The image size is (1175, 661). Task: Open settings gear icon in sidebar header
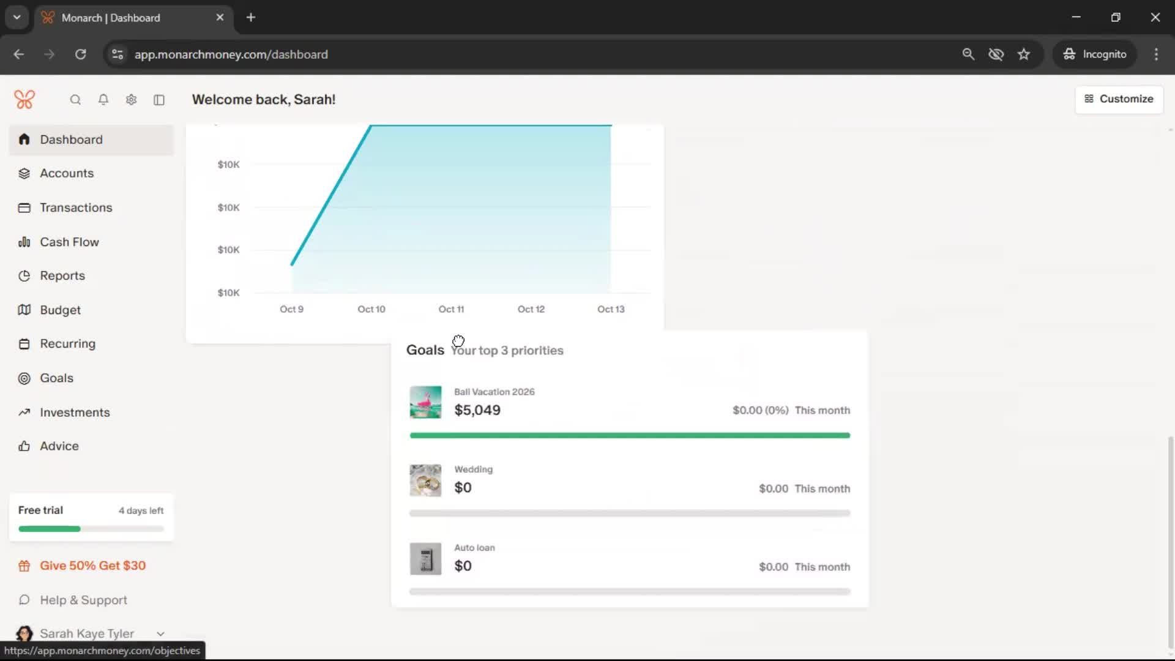[x=131, y=100]
